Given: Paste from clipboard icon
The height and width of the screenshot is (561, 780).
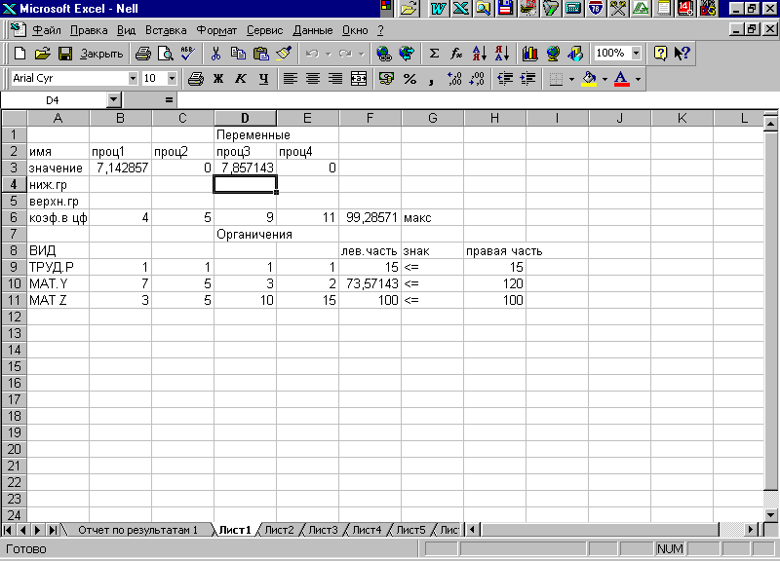Looking at the screenshot, I should 260,54.
